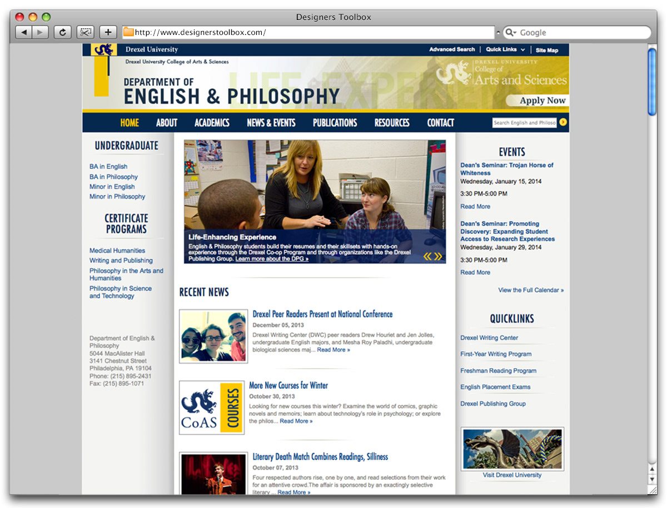Read More for January 29 event
667x508 pixels.
475,273
